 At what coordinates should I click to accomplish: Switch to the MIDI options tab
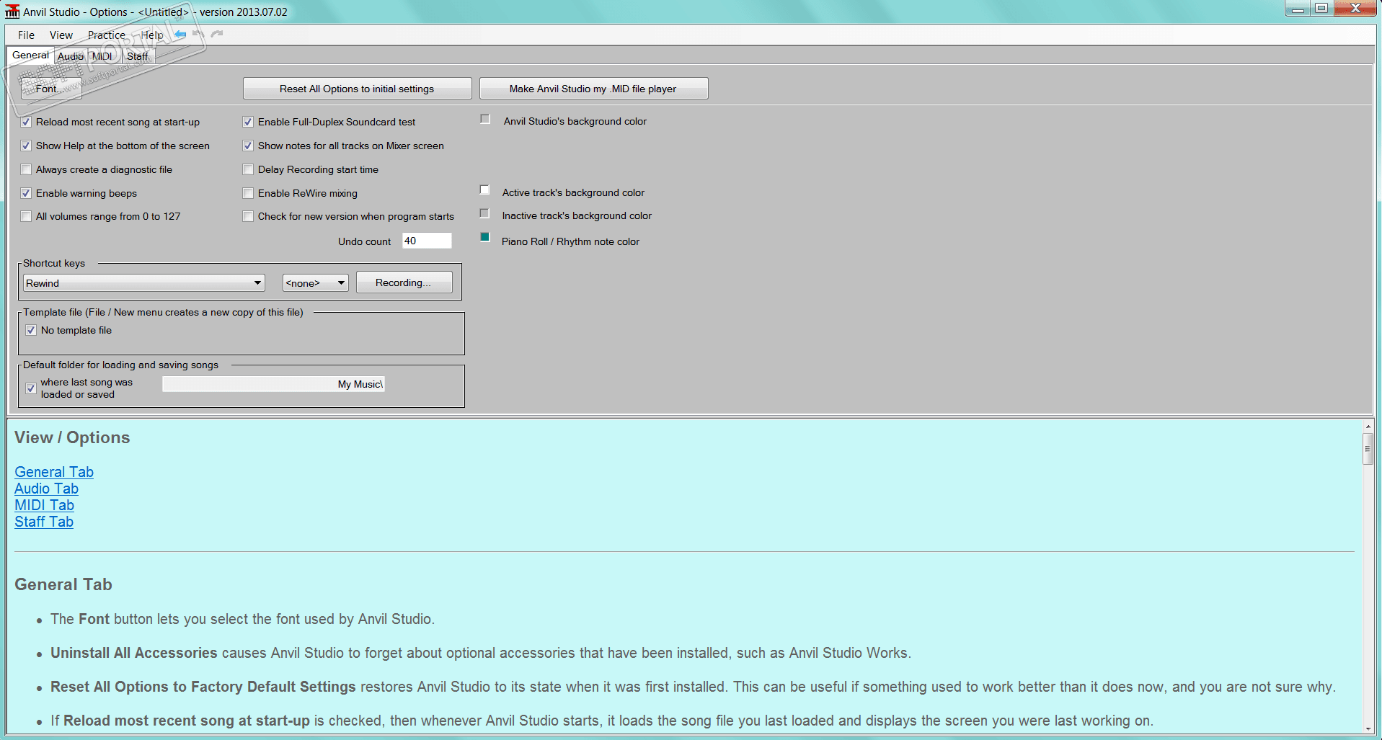click(102, 56)
